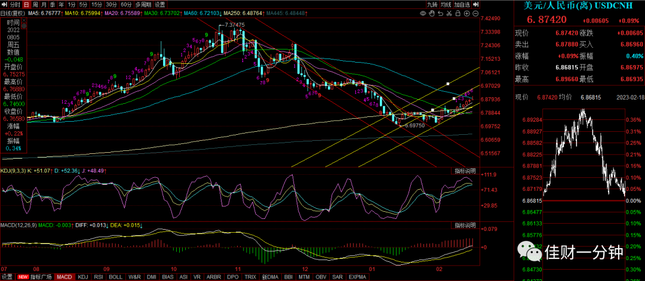Viewport: 645px width, 281px height.
Task: Open the 多周期 multi-period selector
Action: (143, 5)
